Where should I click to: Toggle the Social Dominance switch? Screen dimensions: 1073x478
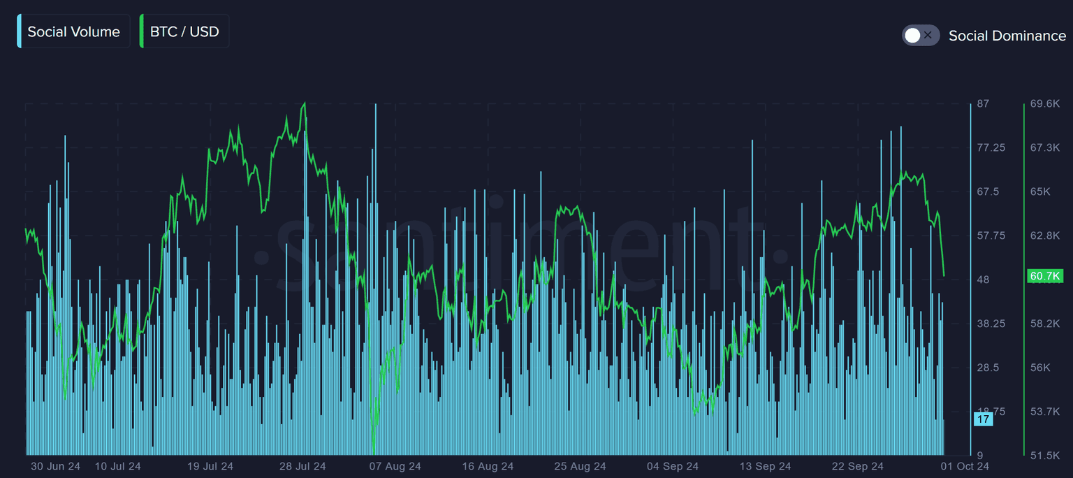pos(920,35)
